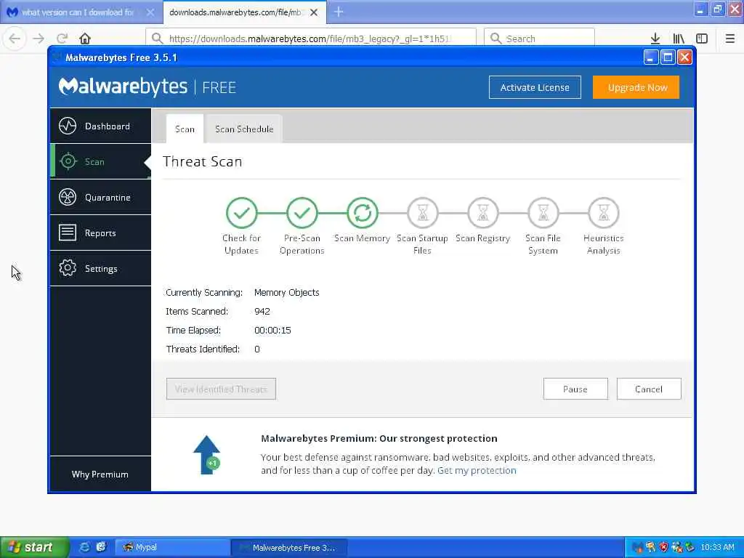The image size is (744, 558).
Task: Open Why Premium at the sidebar bottom
Action: click(x=100, y=474)
